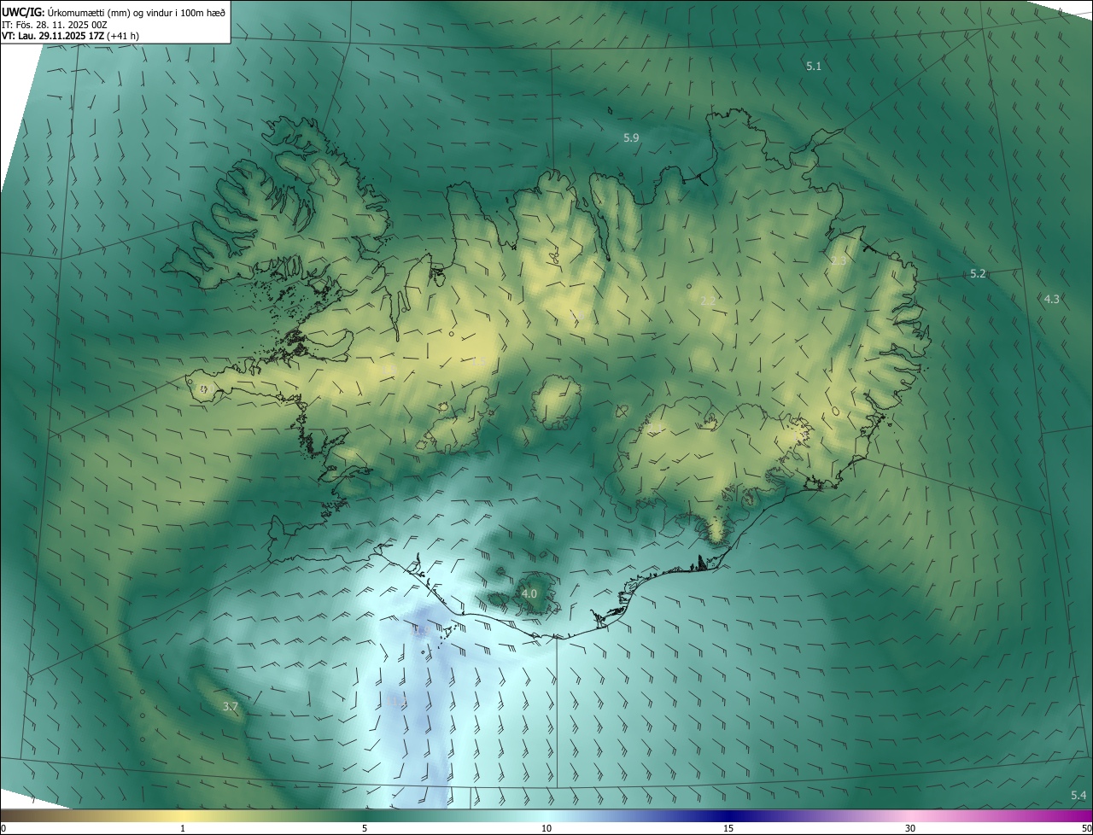Click the 11.2 value in the blue band
1093x835 pixels.
click(x=398, y=702)
